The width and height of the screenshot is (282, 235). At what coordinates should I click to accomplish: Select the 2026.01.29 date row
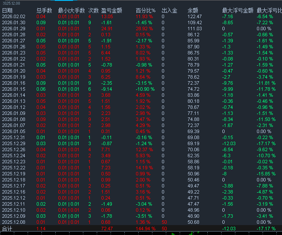coord(14,29)
